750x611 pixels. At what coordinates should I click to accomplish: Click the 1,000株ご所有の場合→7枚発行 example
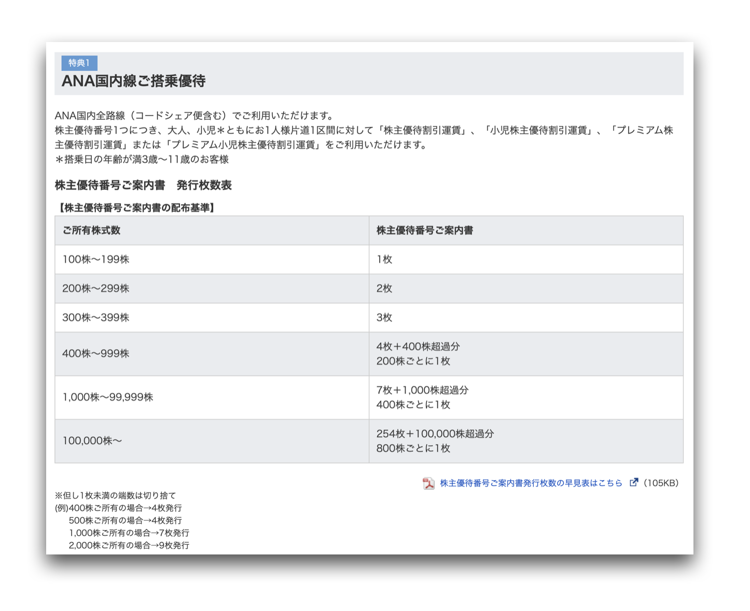point(129,533)
